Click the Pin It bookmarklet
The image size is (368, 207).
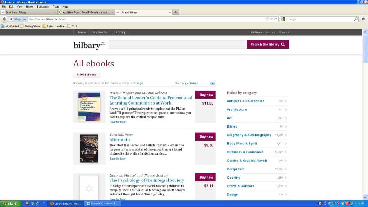[x=72, y=26]
